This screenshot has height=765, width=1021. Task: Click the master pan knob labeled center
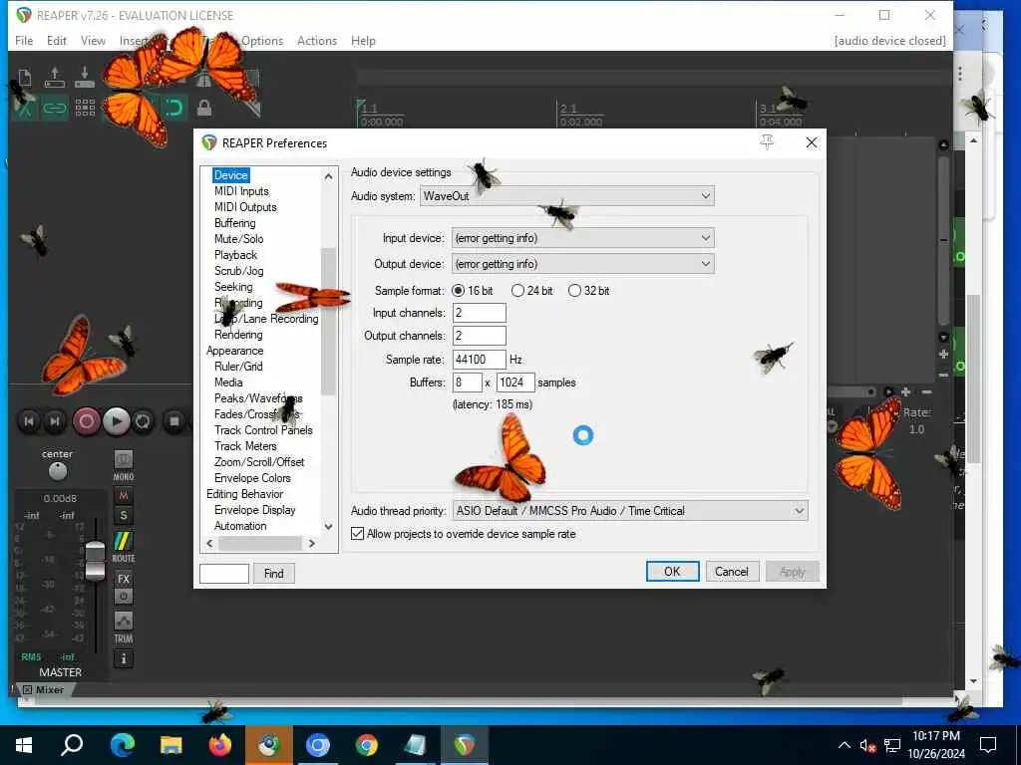[x=57, y=470]
